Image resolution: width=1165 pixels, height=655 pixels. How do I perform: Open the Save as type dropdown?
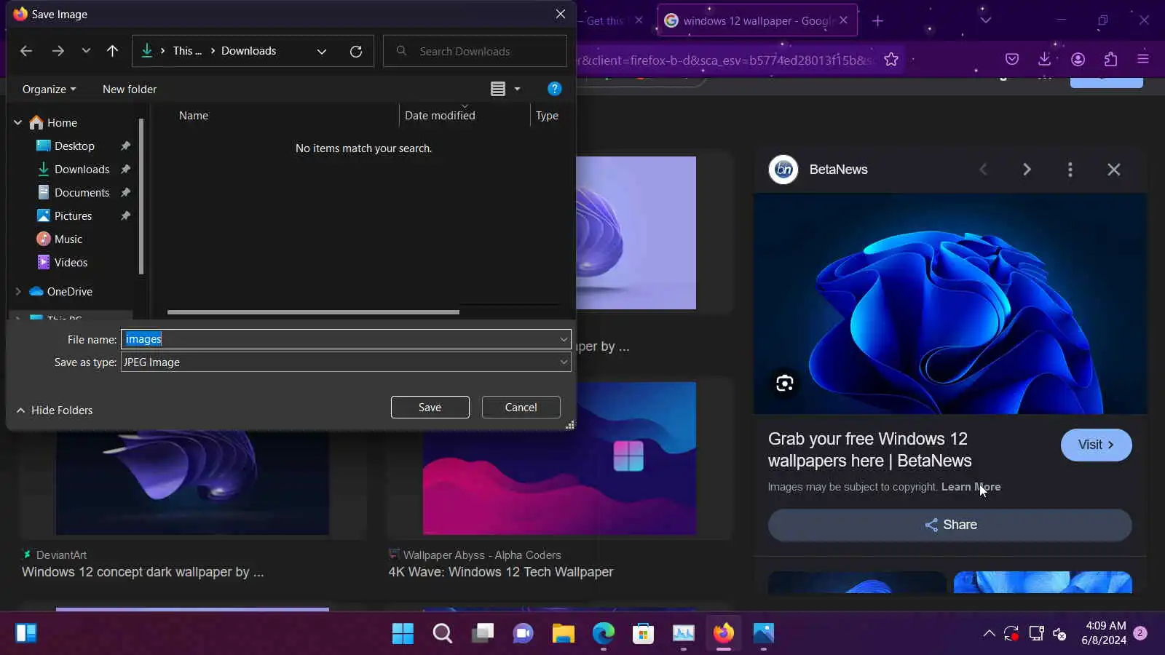pyautogui.click(x=346, y=362)
